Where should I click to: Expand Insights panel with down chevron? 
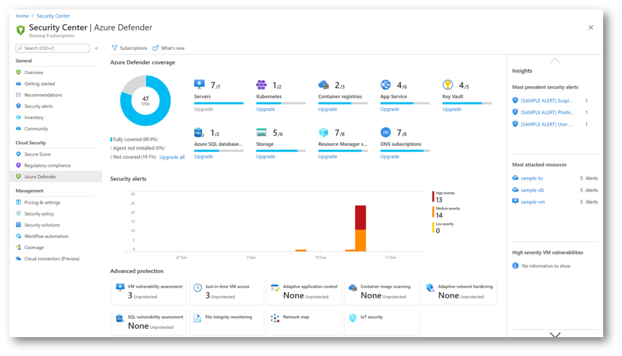[555, 335]
